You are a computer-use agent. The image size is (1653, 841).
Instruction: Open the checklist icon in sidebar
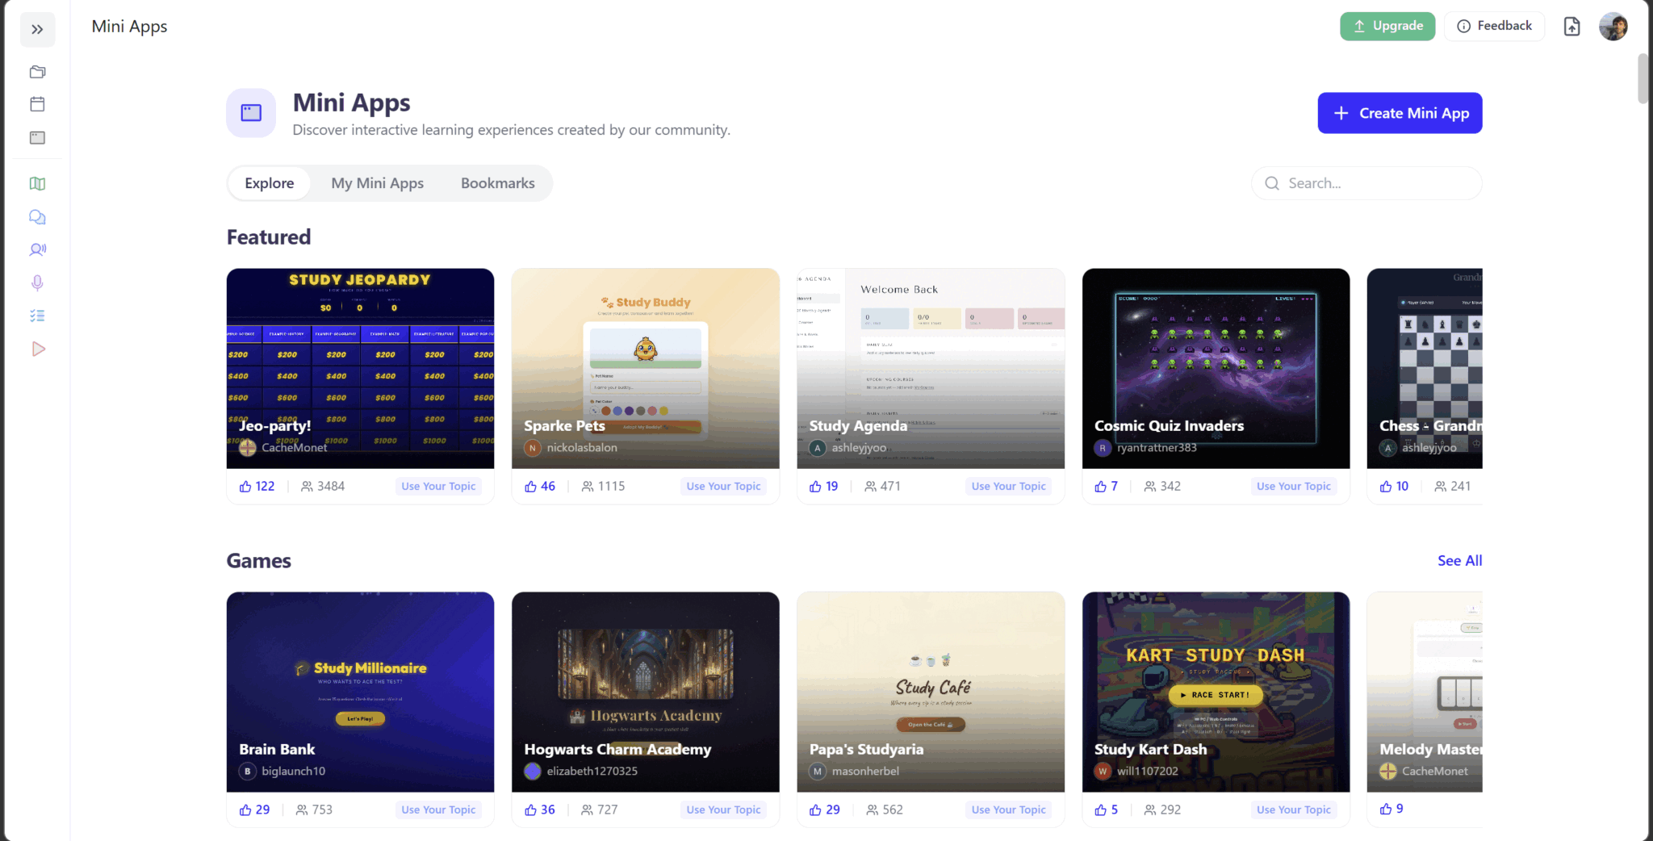click(x=37, y=316)
